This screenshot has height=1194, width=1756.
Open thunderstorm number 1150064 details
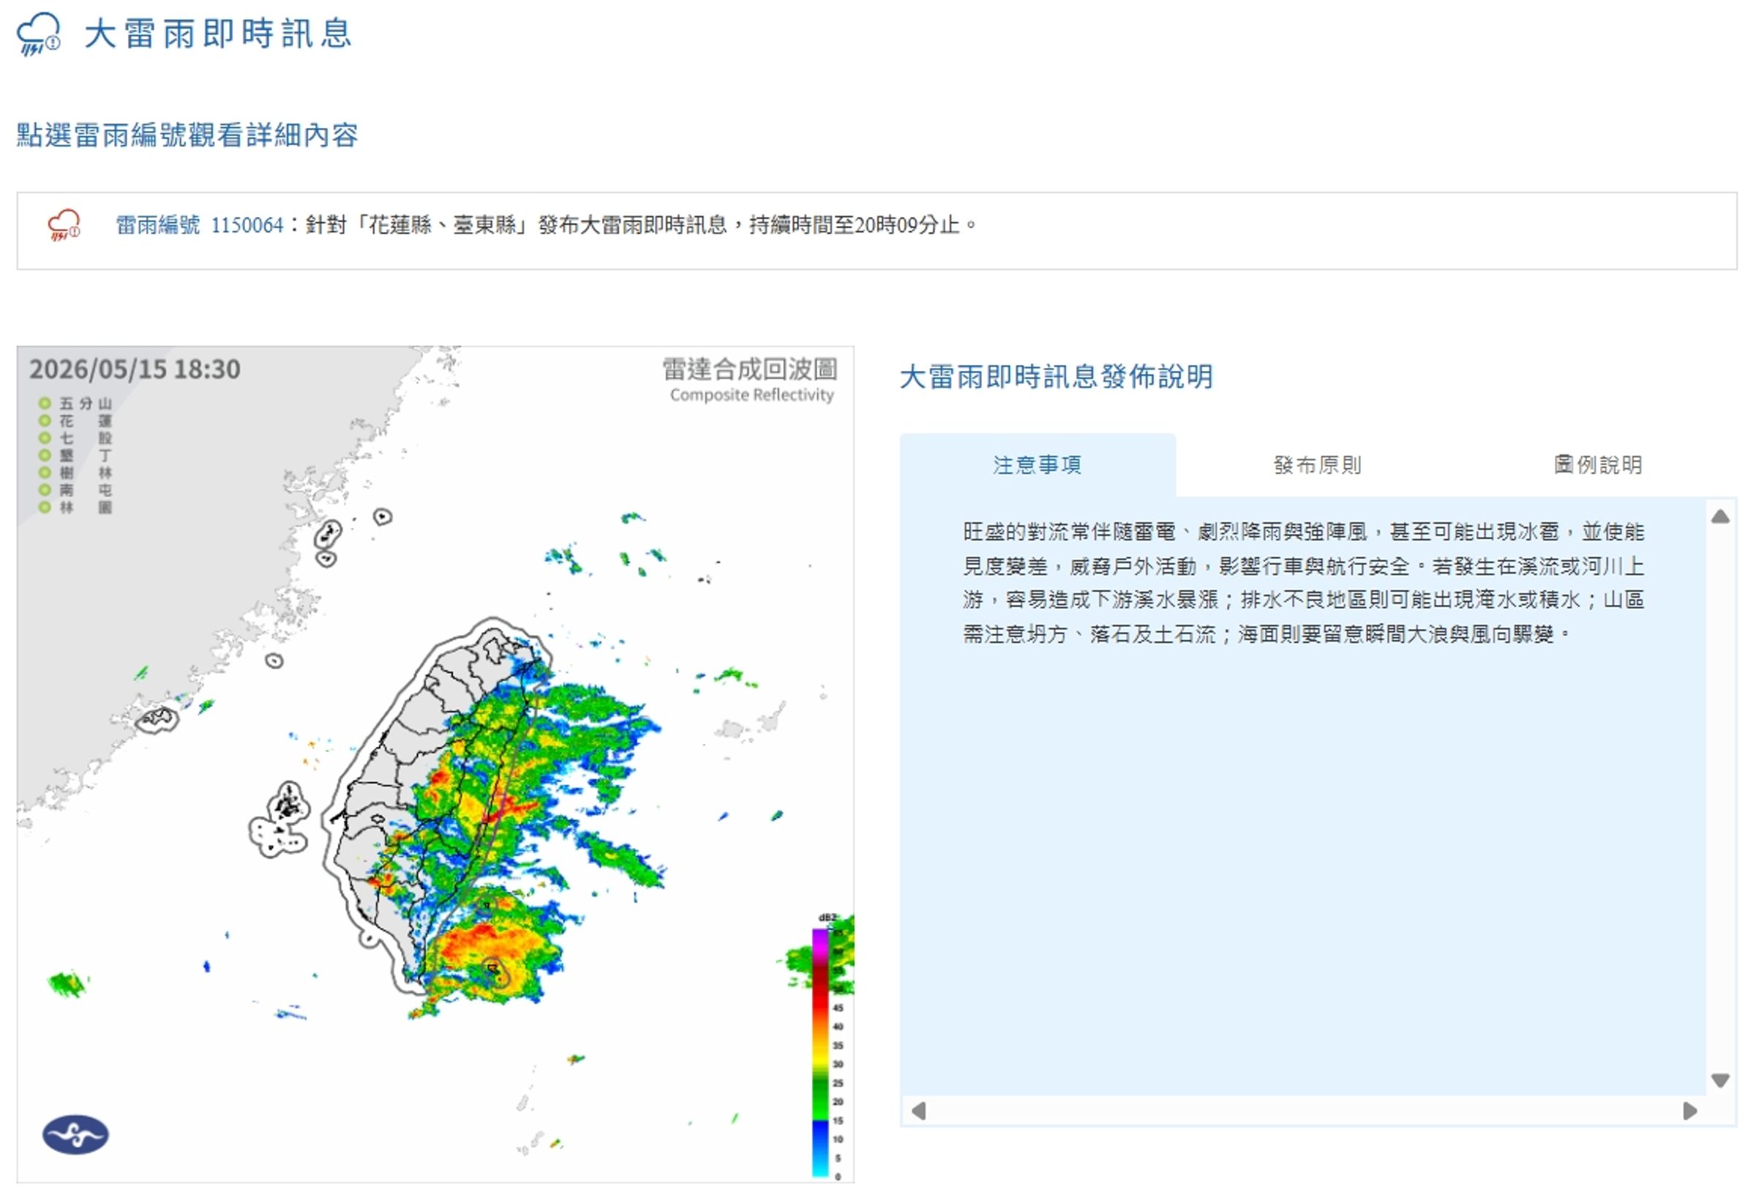point(247,225)
